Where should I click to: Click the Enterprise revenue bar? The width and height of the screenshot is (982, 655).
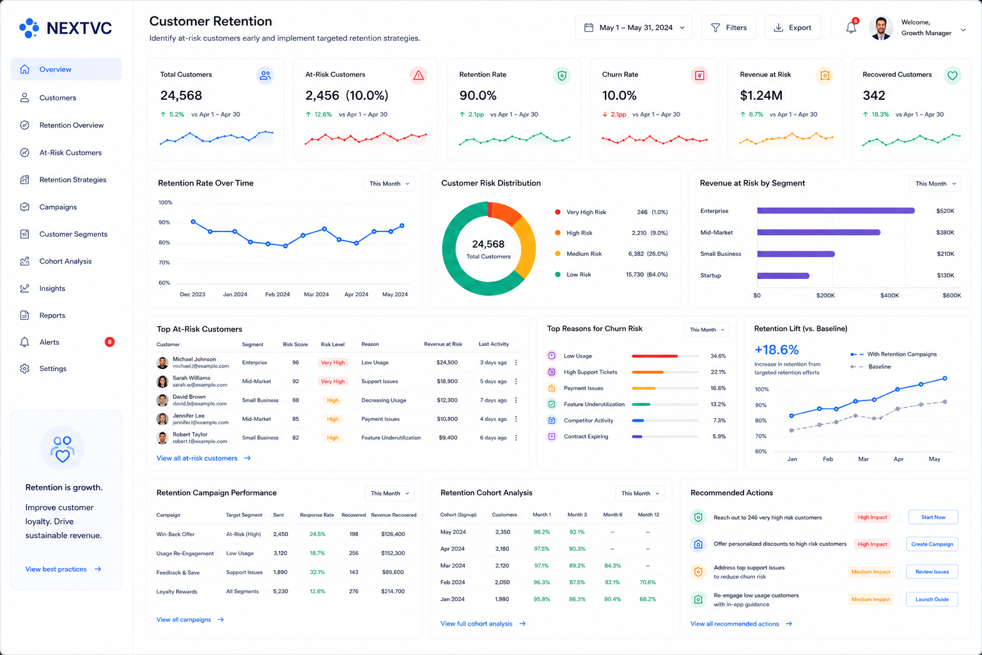[x=836, y=210]
